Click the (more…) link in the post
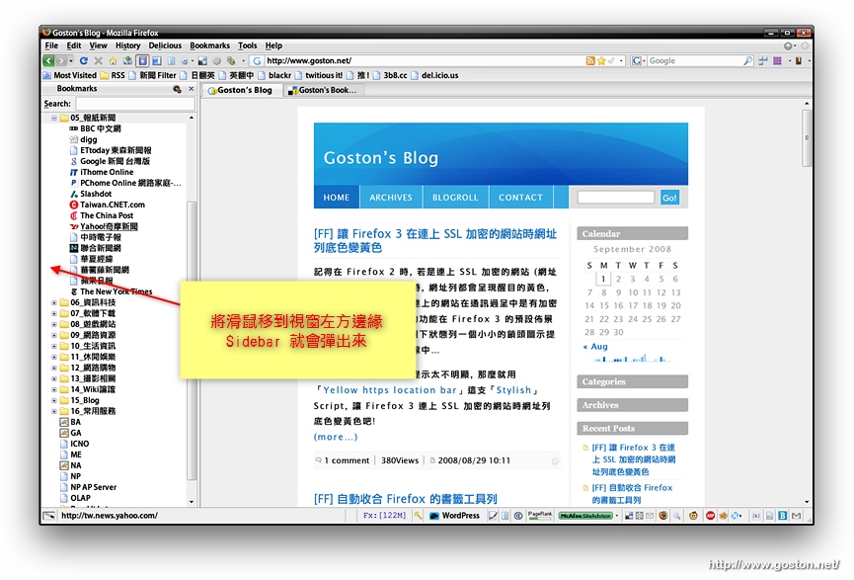Viewport: 854px width, 580px height. tap(336, 437)
